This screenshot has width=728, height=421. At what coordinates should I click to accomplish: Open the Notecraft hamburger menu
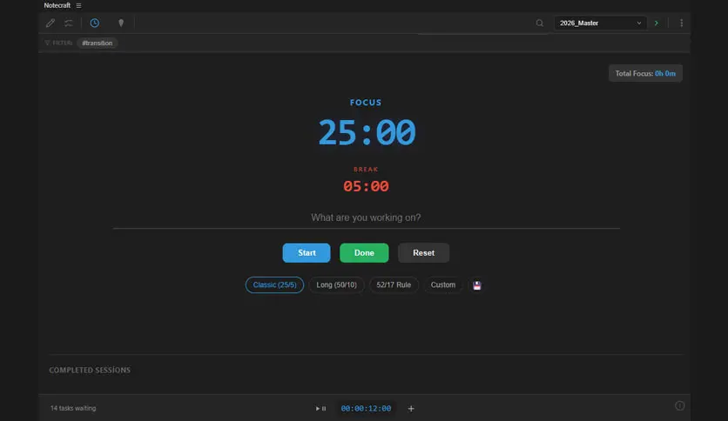pos(78,5)
